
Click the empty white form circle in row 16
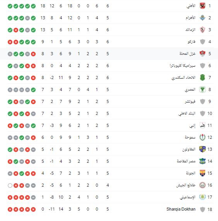[10, 186]
